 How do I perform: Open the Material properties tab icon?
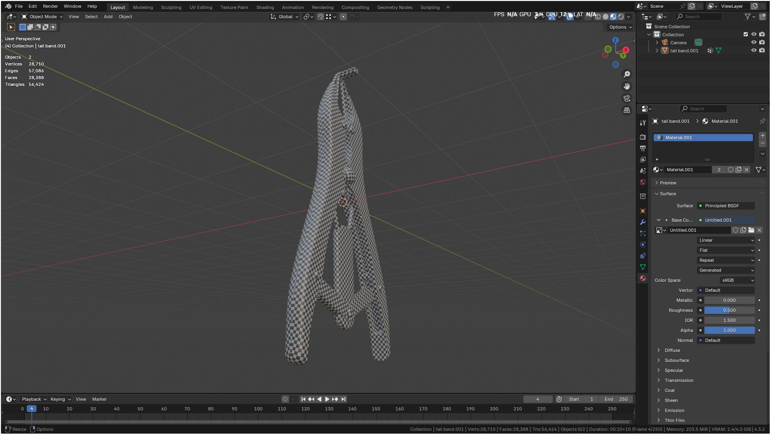643,278
